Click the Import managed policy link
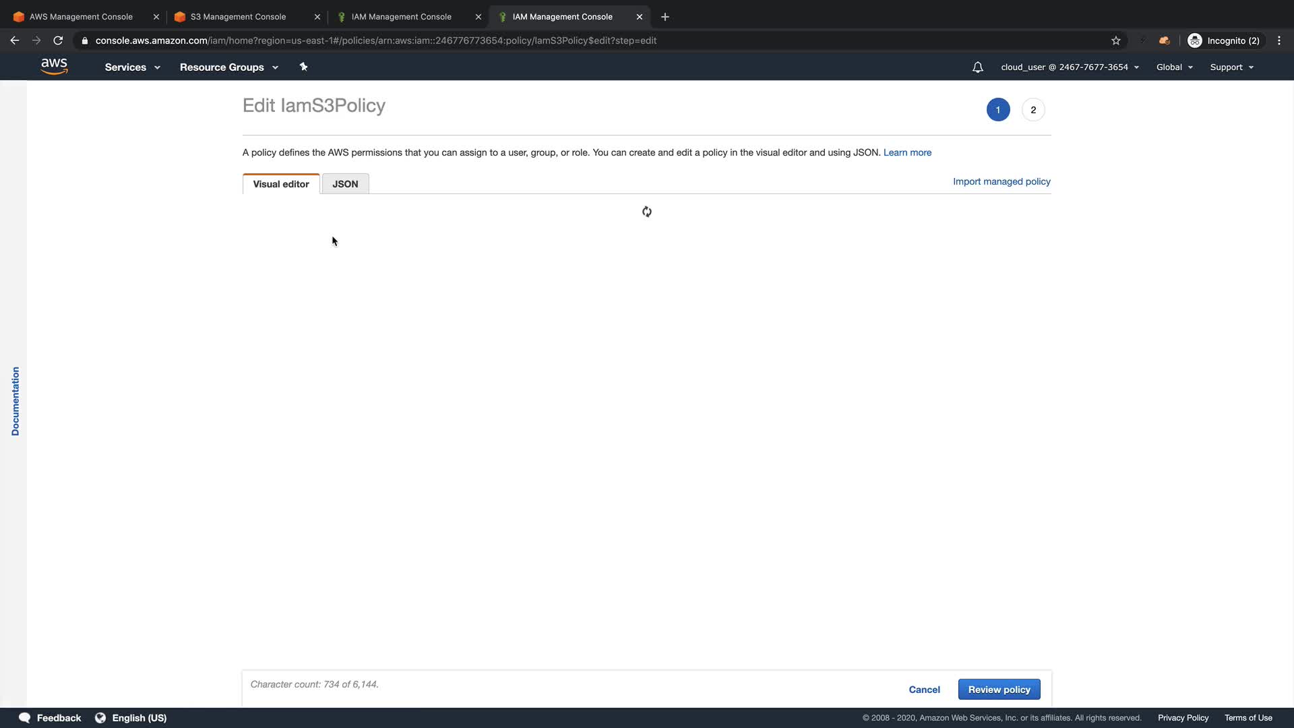 1002,181
